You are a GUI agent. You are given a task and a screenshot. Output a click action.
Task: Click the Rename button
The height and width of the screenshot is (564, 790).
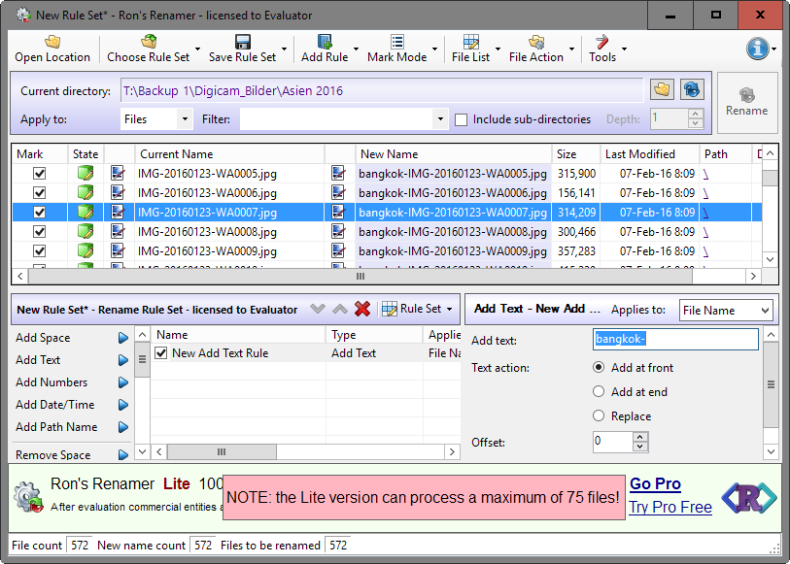coord(746,102)
